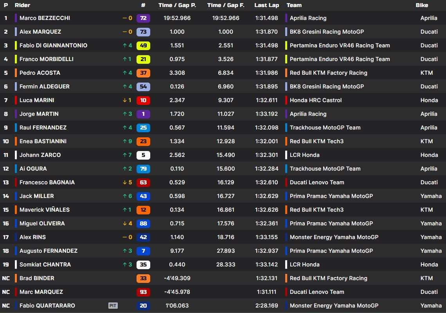Click the PIT badge beside Fabio Quartararo
The image size is (446, 313).
click(113, 306)
